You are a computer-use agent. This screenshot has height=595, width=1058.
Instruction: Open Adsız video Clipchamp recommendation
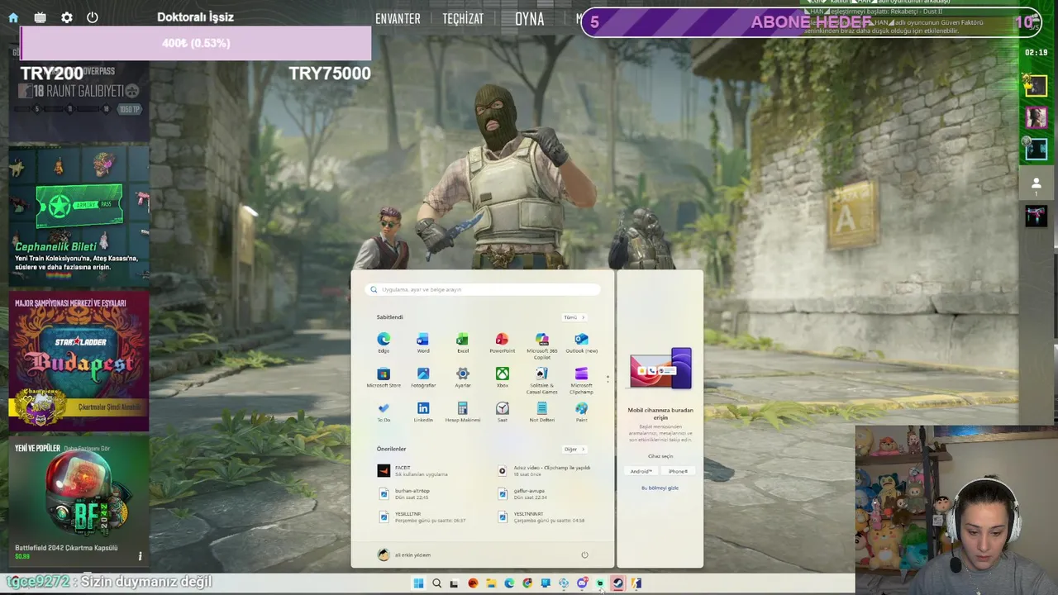[x=546, y=471]
